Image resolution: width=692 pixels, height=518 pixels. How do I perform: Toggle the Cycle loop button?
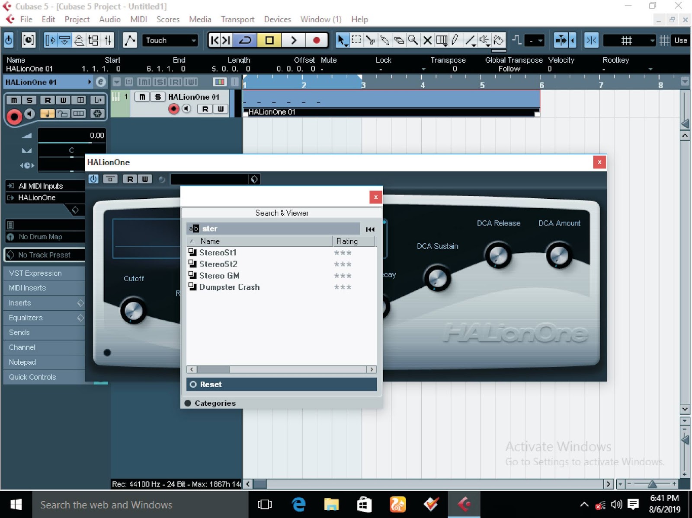point(245,40)
